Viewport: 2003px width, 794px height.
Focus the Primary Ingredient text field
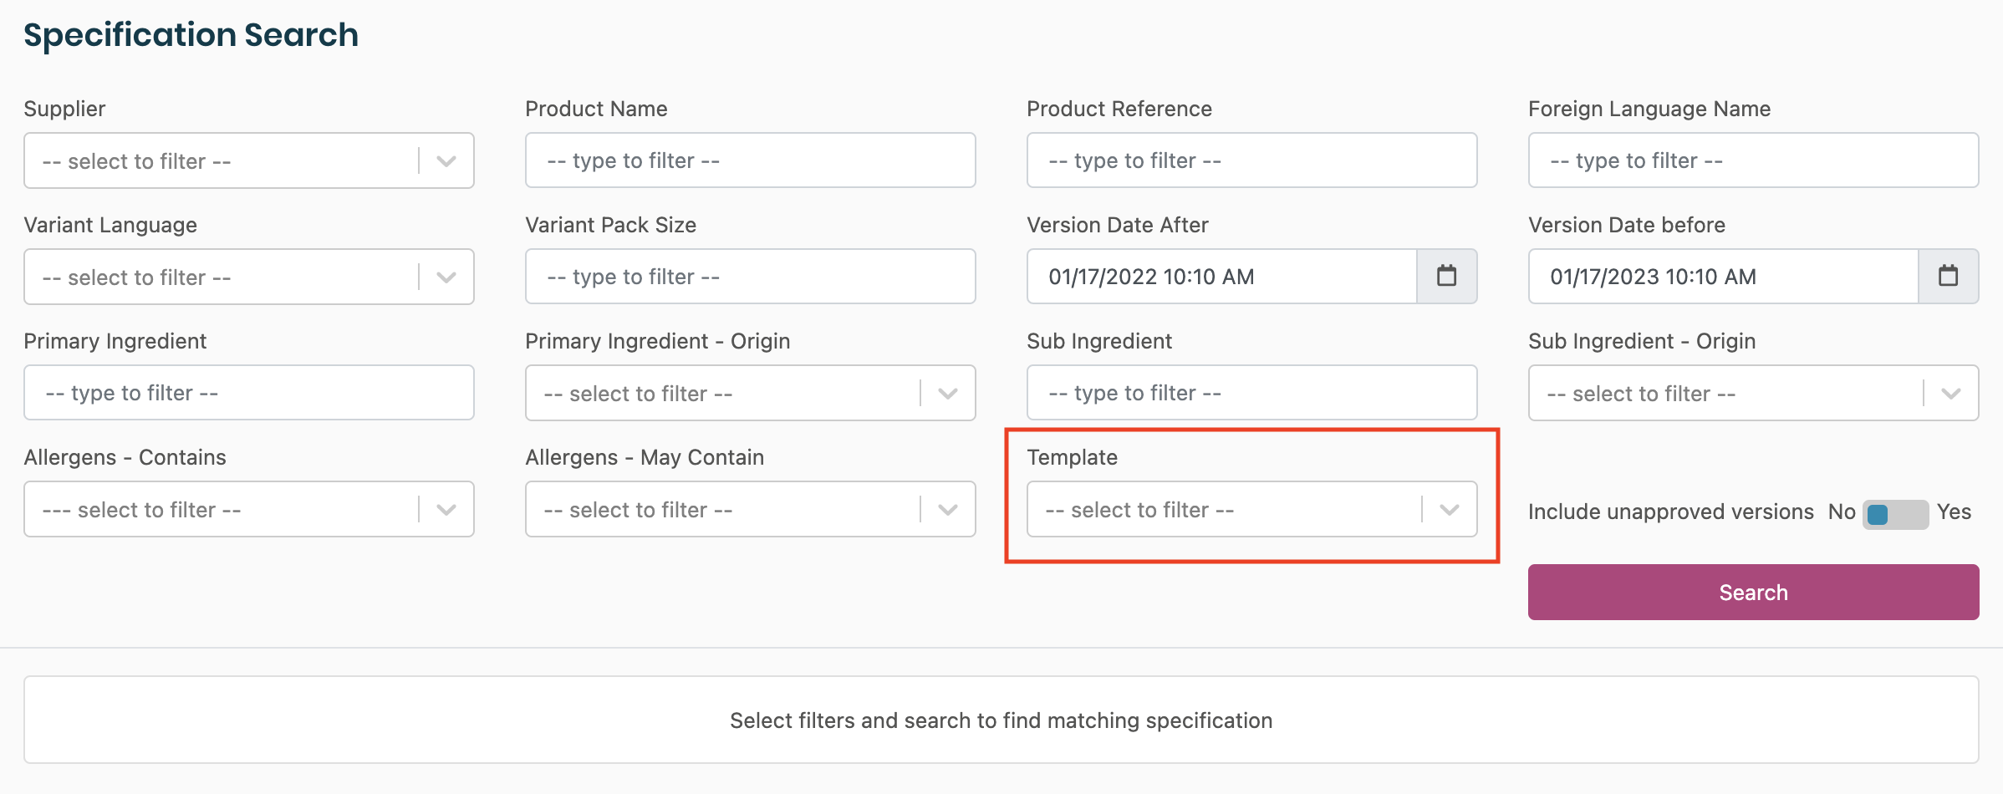[x=249, y=393]
